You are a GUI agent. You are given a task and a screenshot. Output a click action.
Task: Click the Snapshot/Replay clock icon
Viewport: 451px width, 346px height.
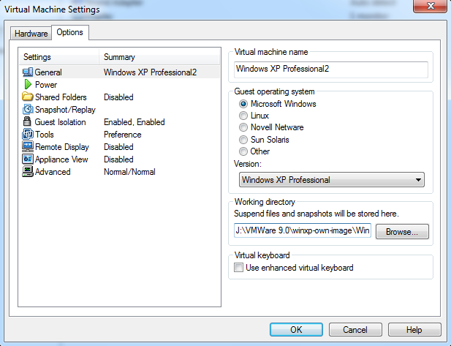(x=28, y=110)
